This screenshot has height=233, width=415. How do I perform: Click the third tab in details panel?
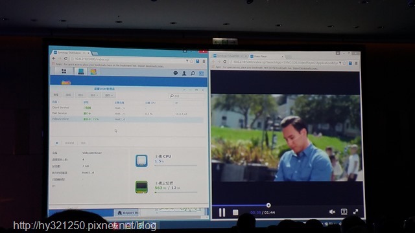coord(83,143)
